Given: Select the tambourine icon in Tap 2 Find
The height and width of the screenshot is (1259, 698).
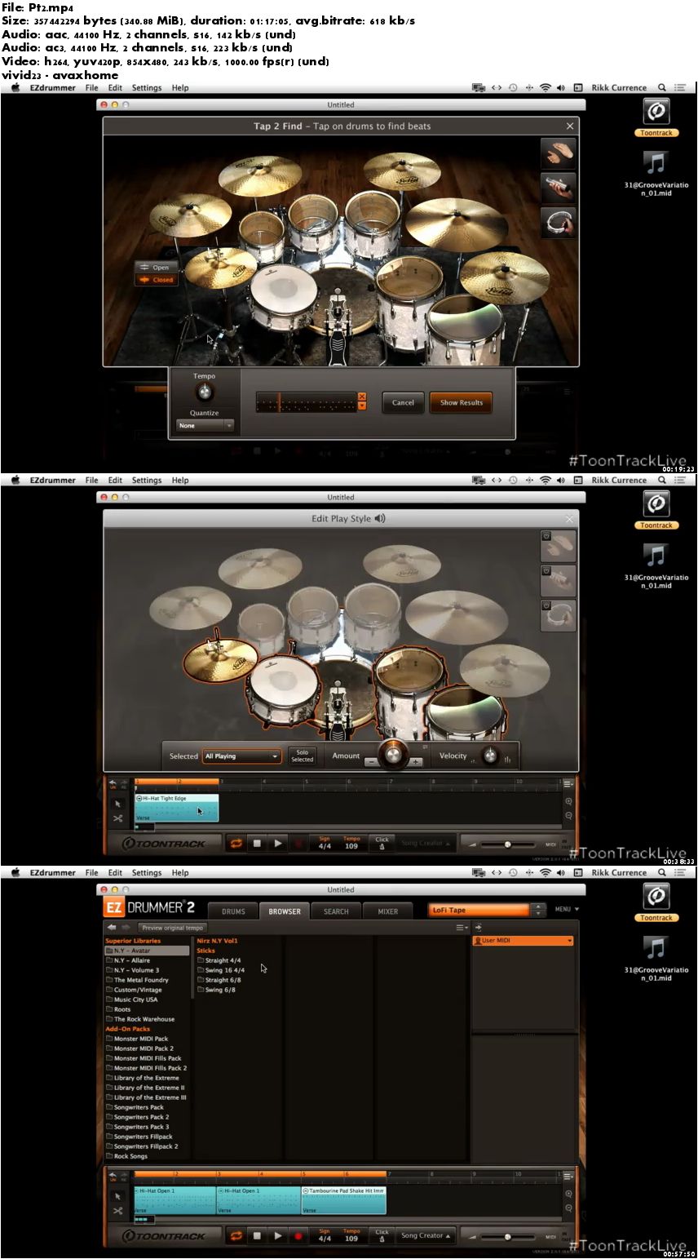Looking at the screenshot, I should click(559, 222).
